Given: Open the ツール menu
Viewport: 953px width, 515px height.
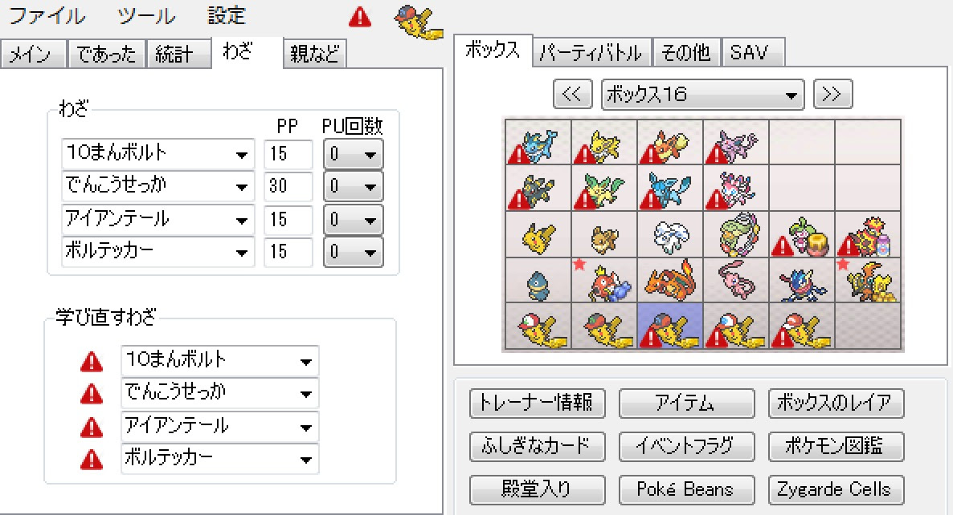Looking at the screenshot, I should 146,16.
